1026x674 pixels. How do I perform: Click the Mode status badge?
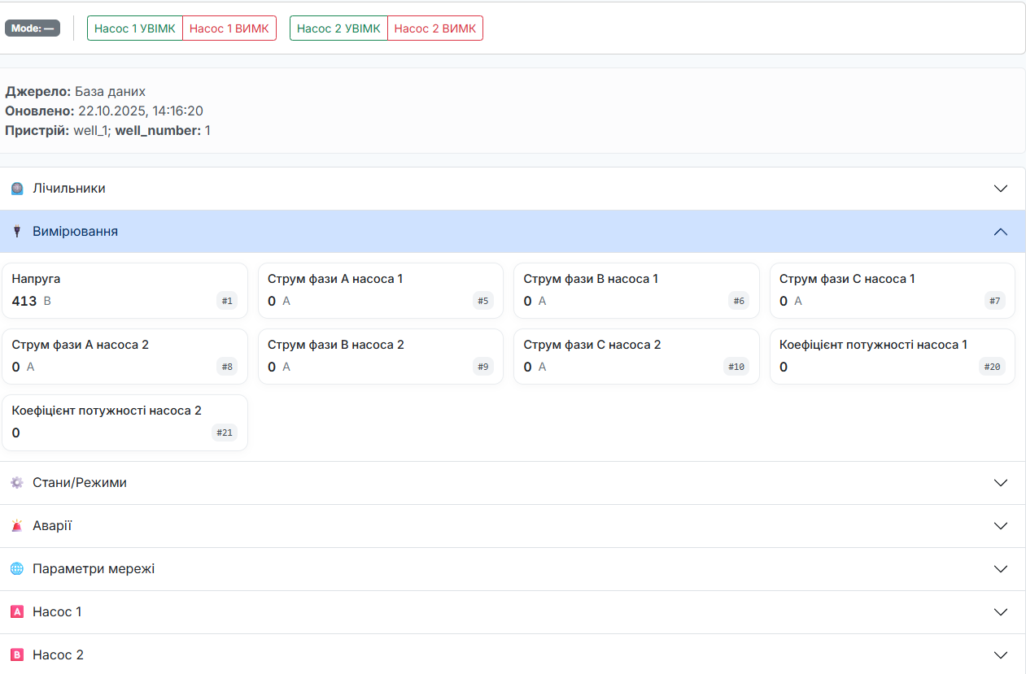33,28
